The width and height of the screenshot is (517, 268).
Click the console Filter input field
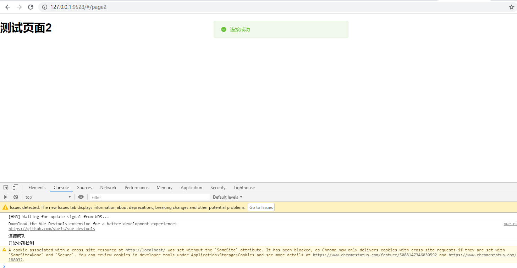(142, 197)
